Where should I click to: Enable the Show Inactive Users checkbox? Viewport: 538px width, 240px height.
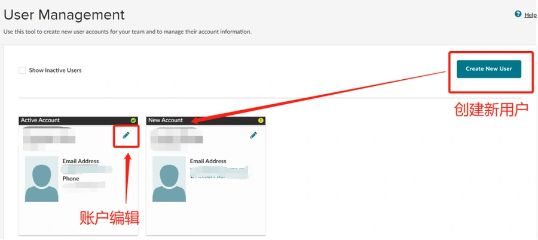22,70
